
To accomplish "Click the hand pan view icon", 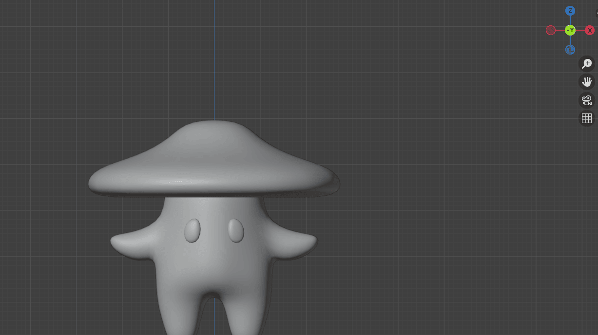I will tap(587, 82).
